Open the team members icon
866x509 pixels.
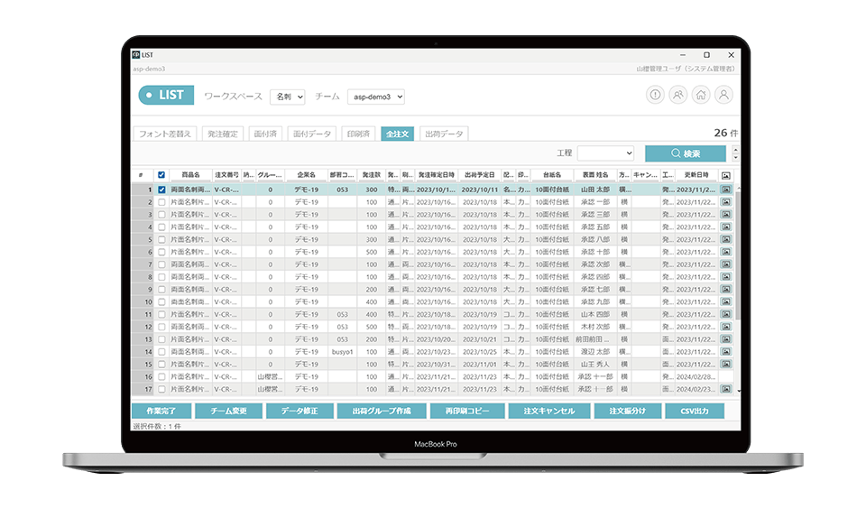[678, 95]
